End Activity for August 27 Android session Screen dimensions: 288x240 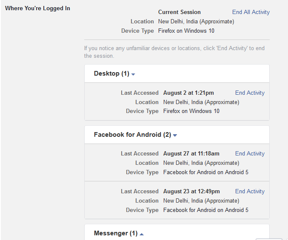(x=250, y=153)
